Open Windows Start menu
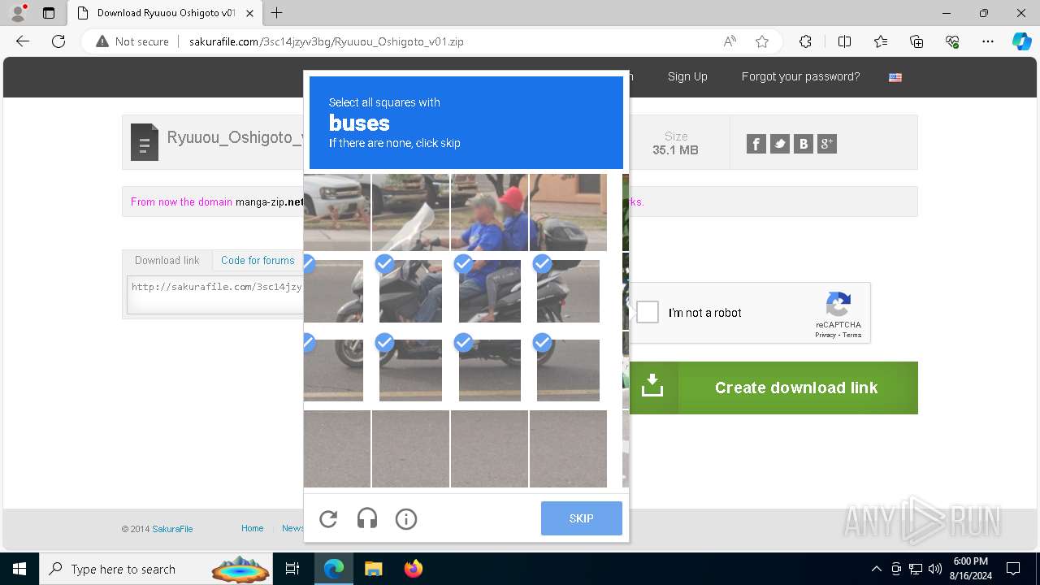 19,569
